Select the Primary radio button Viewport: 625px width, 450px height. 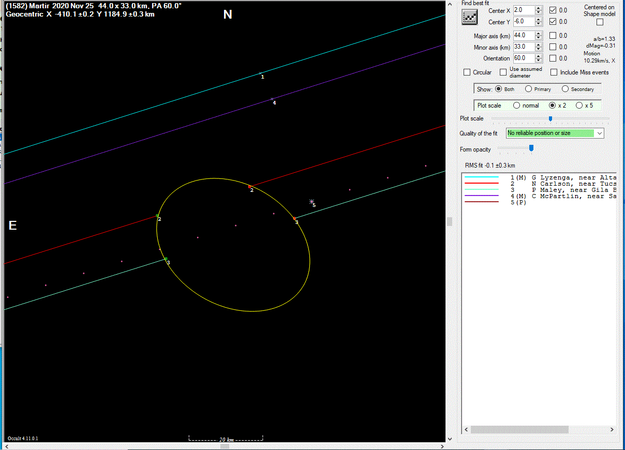tap(528, 89)
